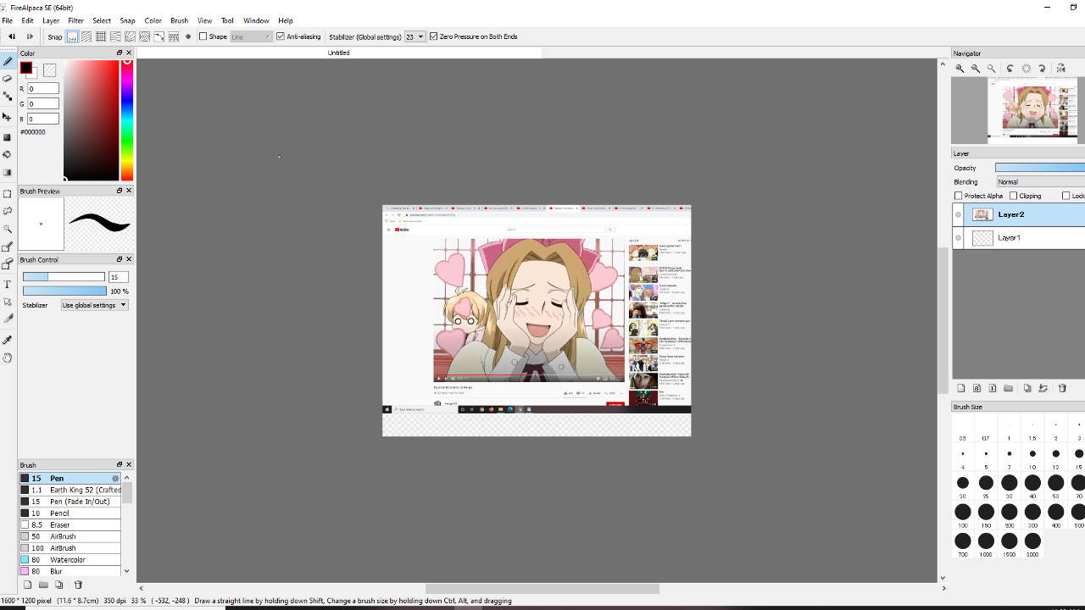This screenshot has width=1085, height=610.
Task: Delete selected brush with trash icon
Action: (78, 585)
